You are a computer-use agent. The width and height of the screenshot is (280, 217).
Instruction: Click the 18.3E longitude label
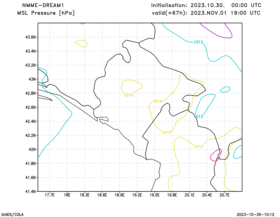click(84, 195)
